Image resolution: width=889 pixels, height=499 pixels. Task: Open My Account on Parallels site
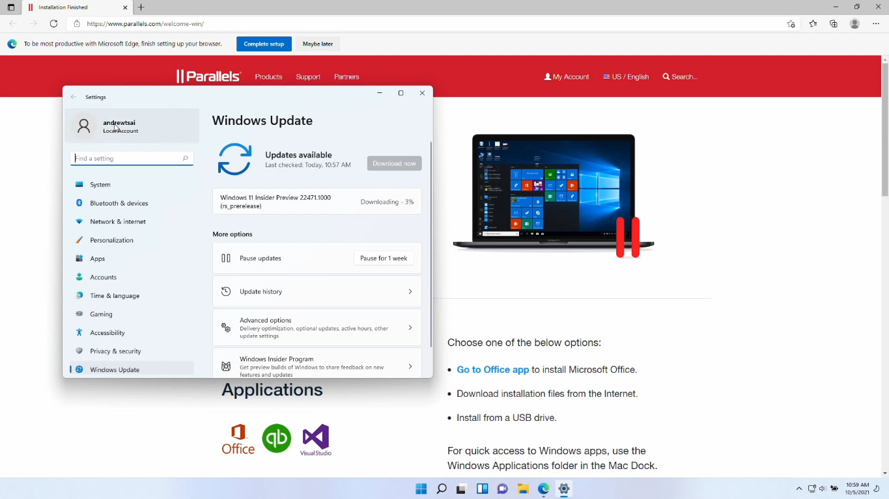pyautogui.click(x=567, y=77)
